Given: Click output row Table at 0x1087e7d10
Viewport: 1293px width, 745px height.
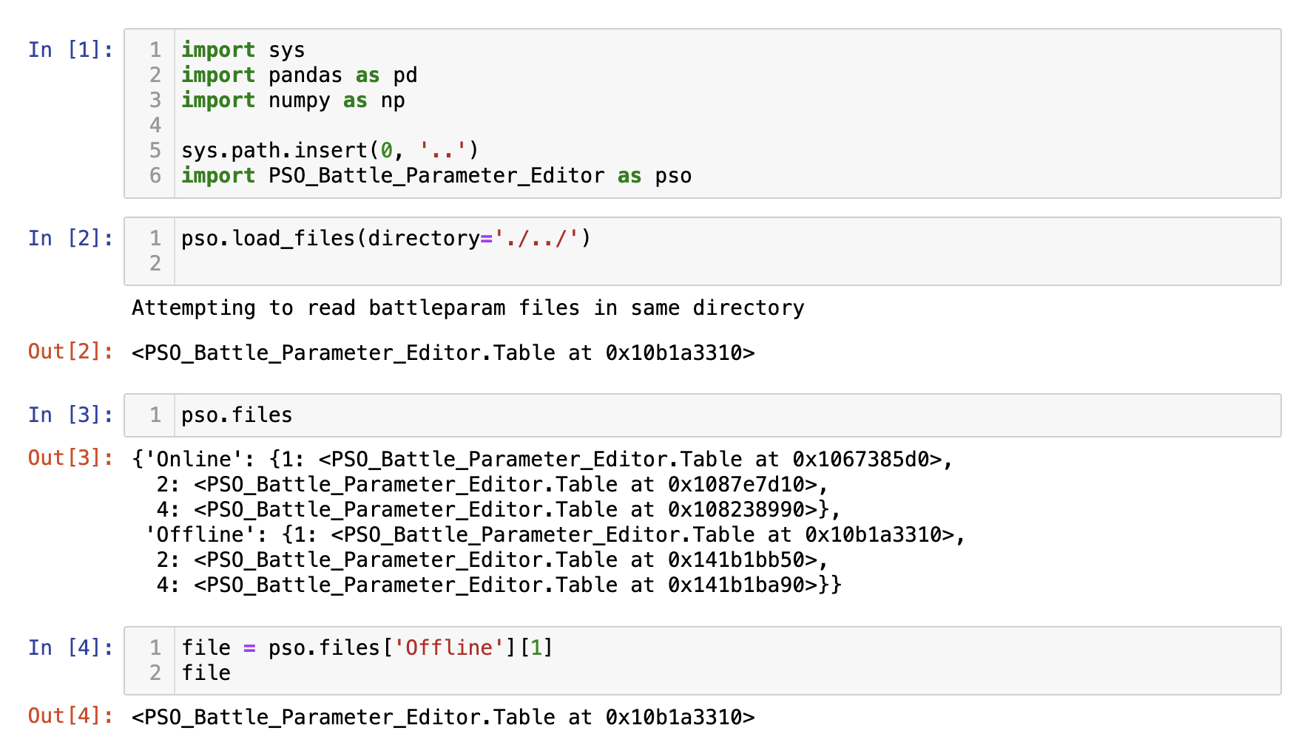Looking at the screenshot, I should [493, 484].
